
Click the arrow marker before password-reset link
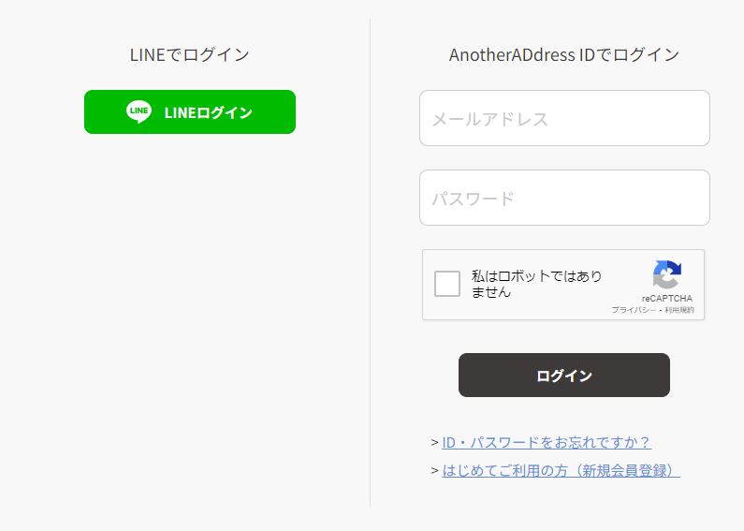pyautogui.click(x=434, y=443)
